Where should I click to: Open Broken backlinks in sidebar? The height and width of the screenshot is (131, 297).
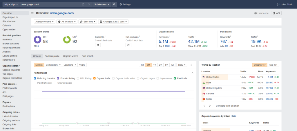tap(11, 44)
